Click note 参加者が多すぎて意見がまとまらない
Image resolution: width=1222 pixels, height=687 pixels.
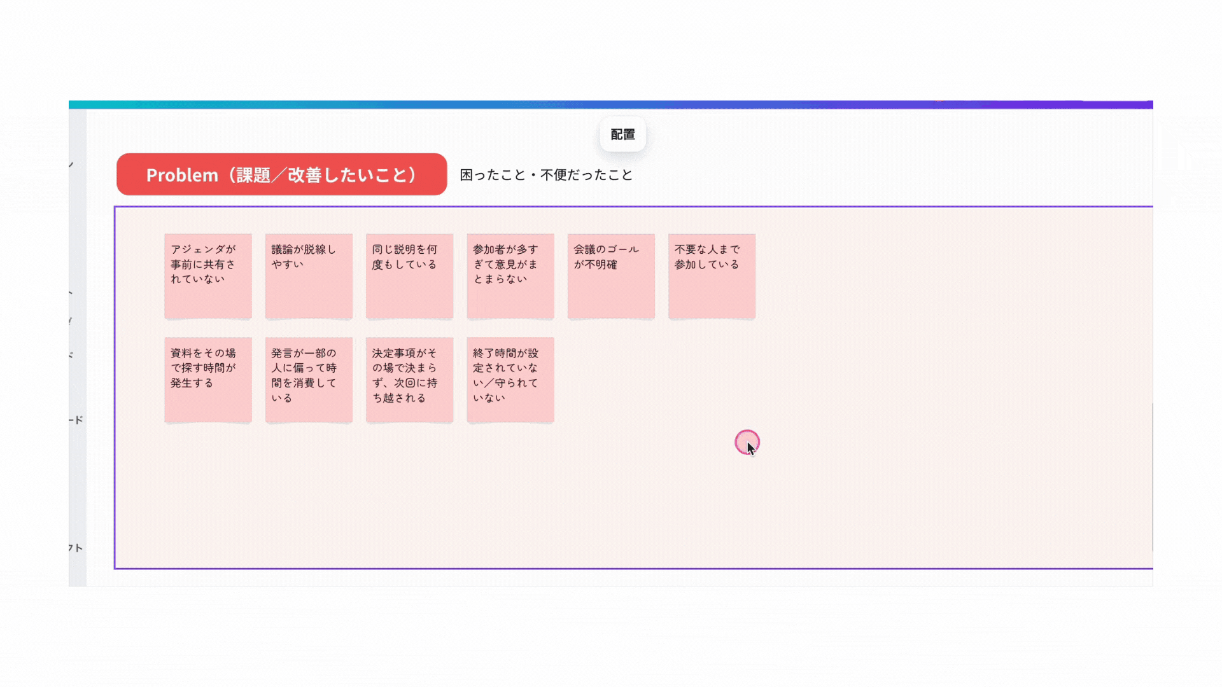click(x=510, y=275)
